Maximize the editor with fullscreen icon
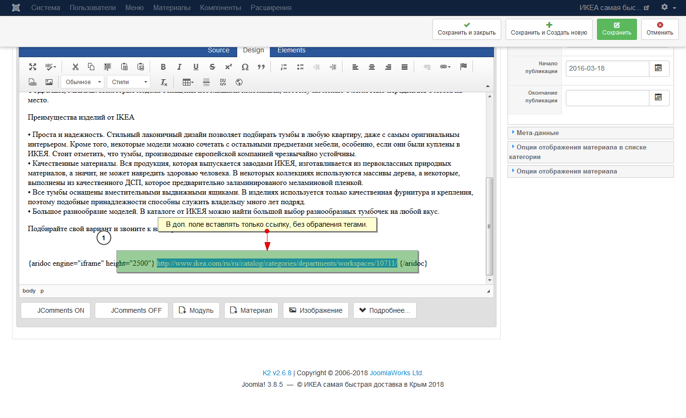The height and width of the screenshot is (418, 686). pos(33,67)
